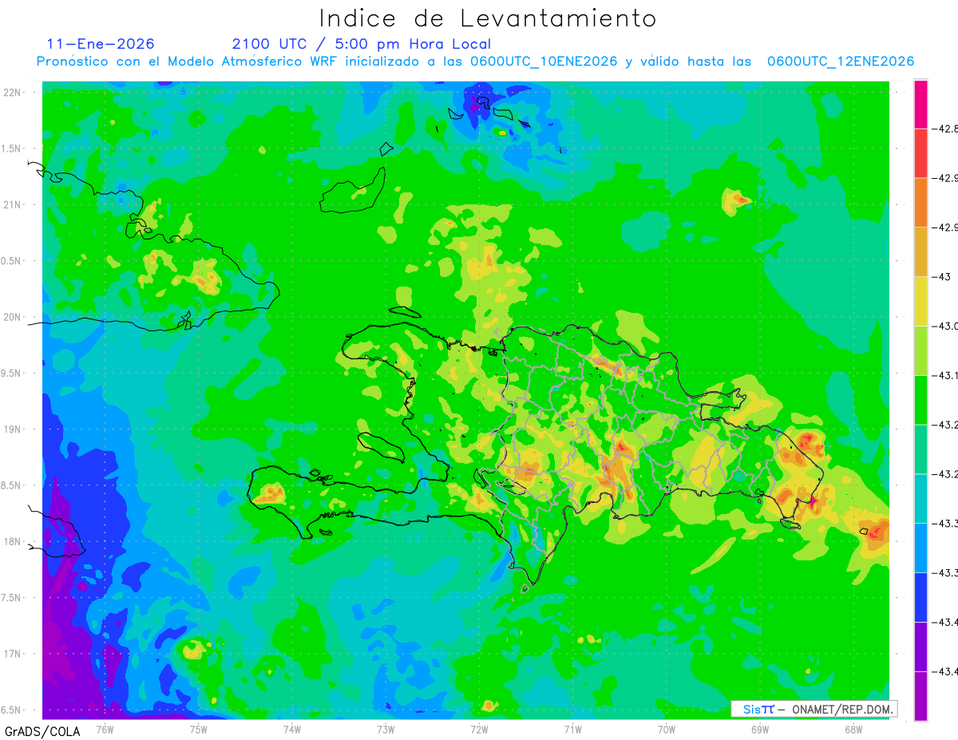Click the date label '11-Ene-2026'

(101, 44)
